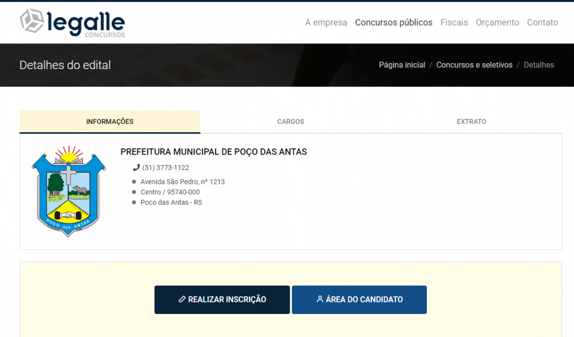Screen dimensions: 574x337
Task: Follow the Concursos e seletivos breadcrumb
Action: (x=474, y=65)
